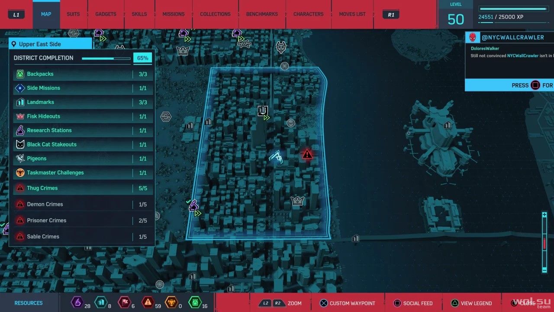Select the Fisk crown marker inside the highlighted district

tap(297, 200)
